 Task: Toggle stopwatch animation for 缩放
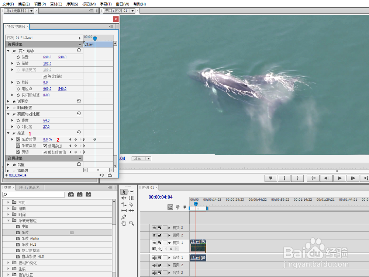[18, 63]
